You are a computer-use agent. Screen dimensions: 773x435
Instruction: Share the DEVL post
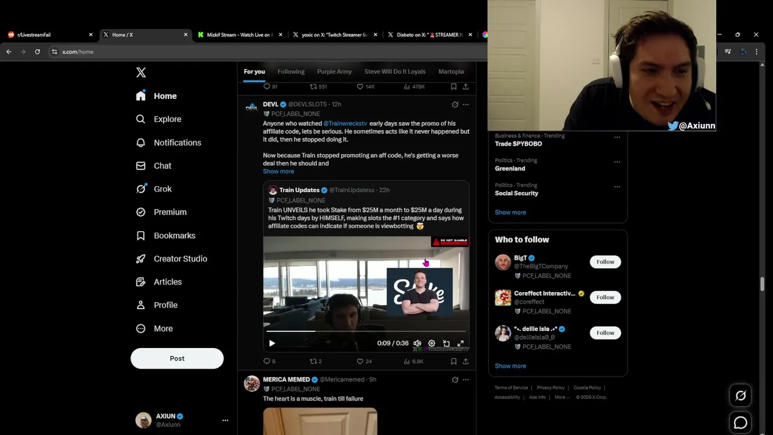[x=466, y=361]
